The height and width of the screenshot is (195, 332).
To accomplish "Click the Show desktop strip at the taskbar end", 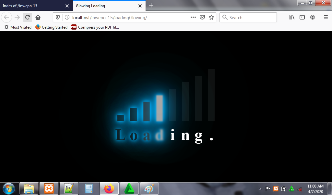I will 330,188.
